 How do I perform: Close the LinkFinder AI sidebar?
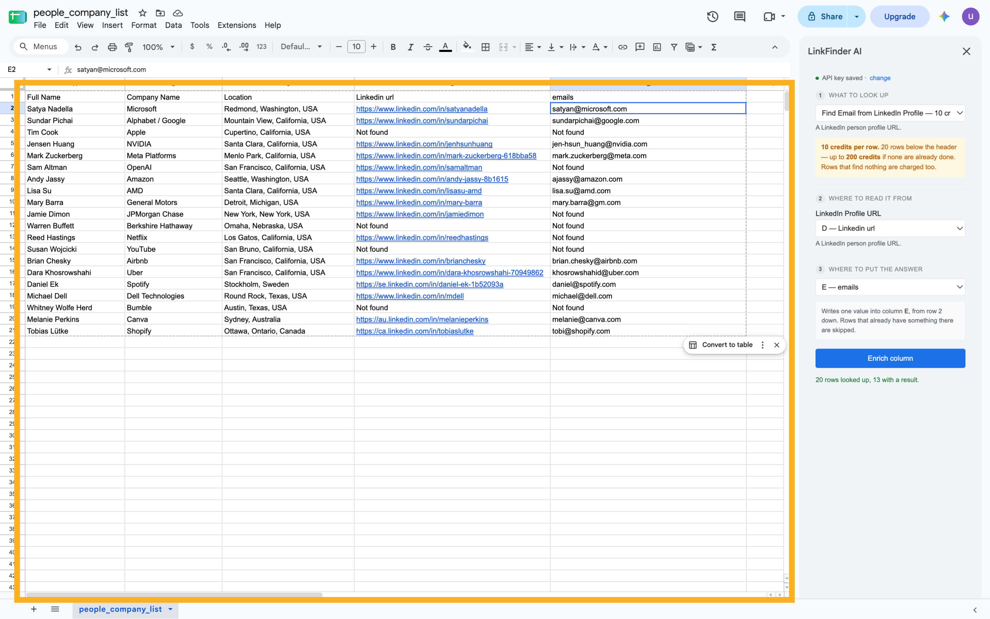pos(966,51)
